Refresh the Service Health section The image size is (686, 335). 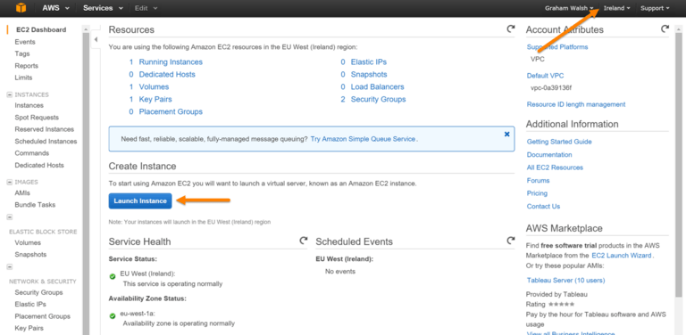tap(303, 241)
